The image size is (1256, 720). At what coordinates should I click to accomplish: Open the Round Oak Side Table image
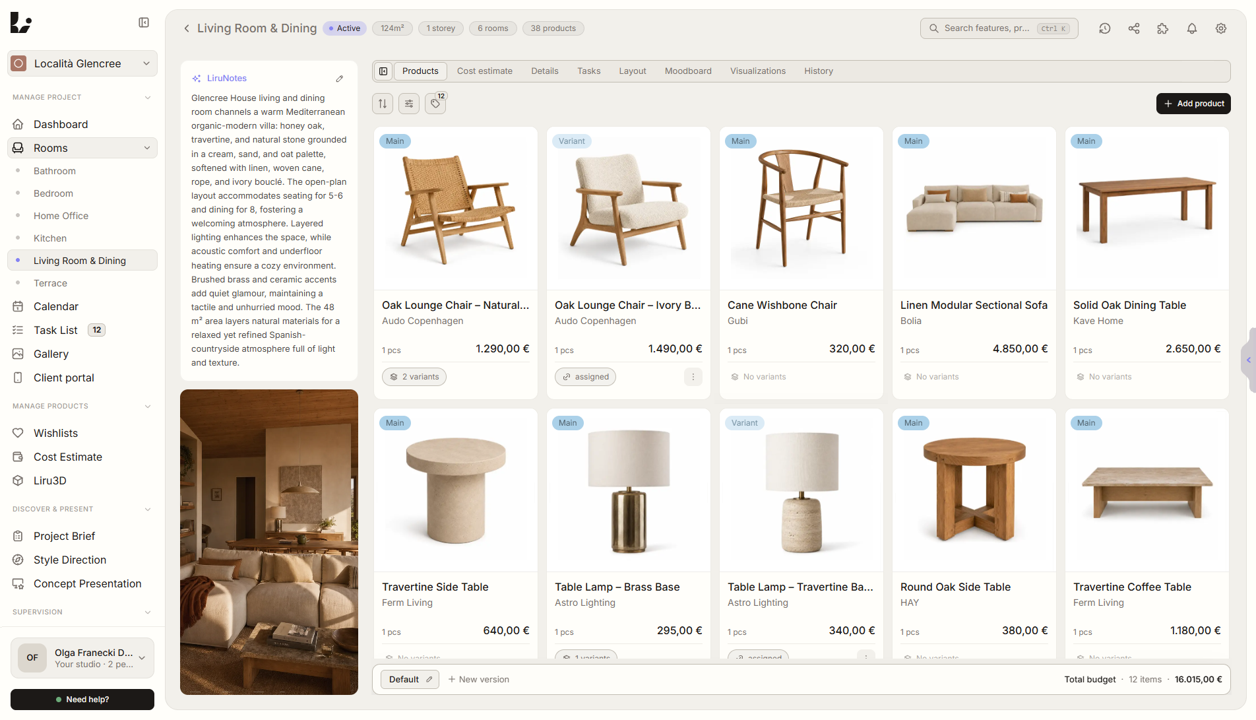[974, 490]
